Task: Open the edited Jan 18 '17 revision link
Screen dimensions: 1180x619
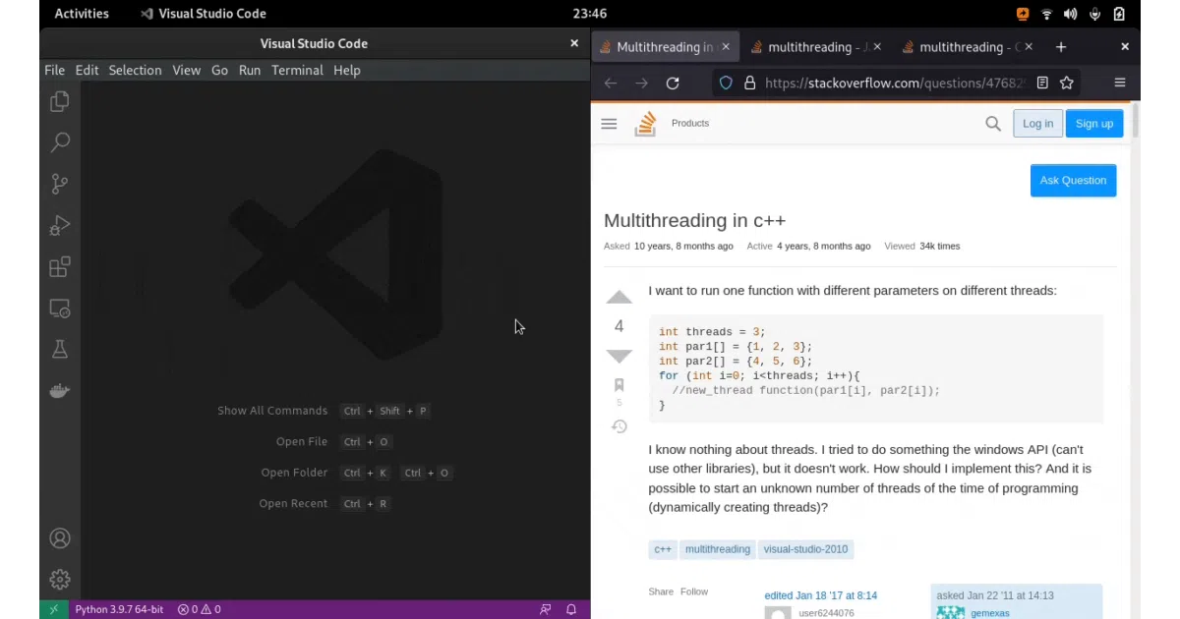Action: (x=821, y=595)
